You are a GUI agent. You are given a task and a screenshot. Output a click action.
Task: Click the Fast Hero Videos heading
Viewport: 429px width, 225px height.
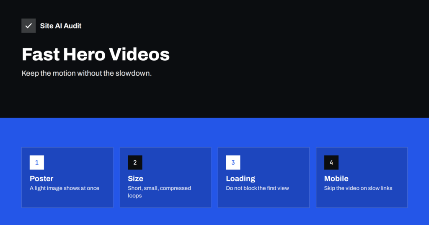pyautogui.click(x=96, y=54)
